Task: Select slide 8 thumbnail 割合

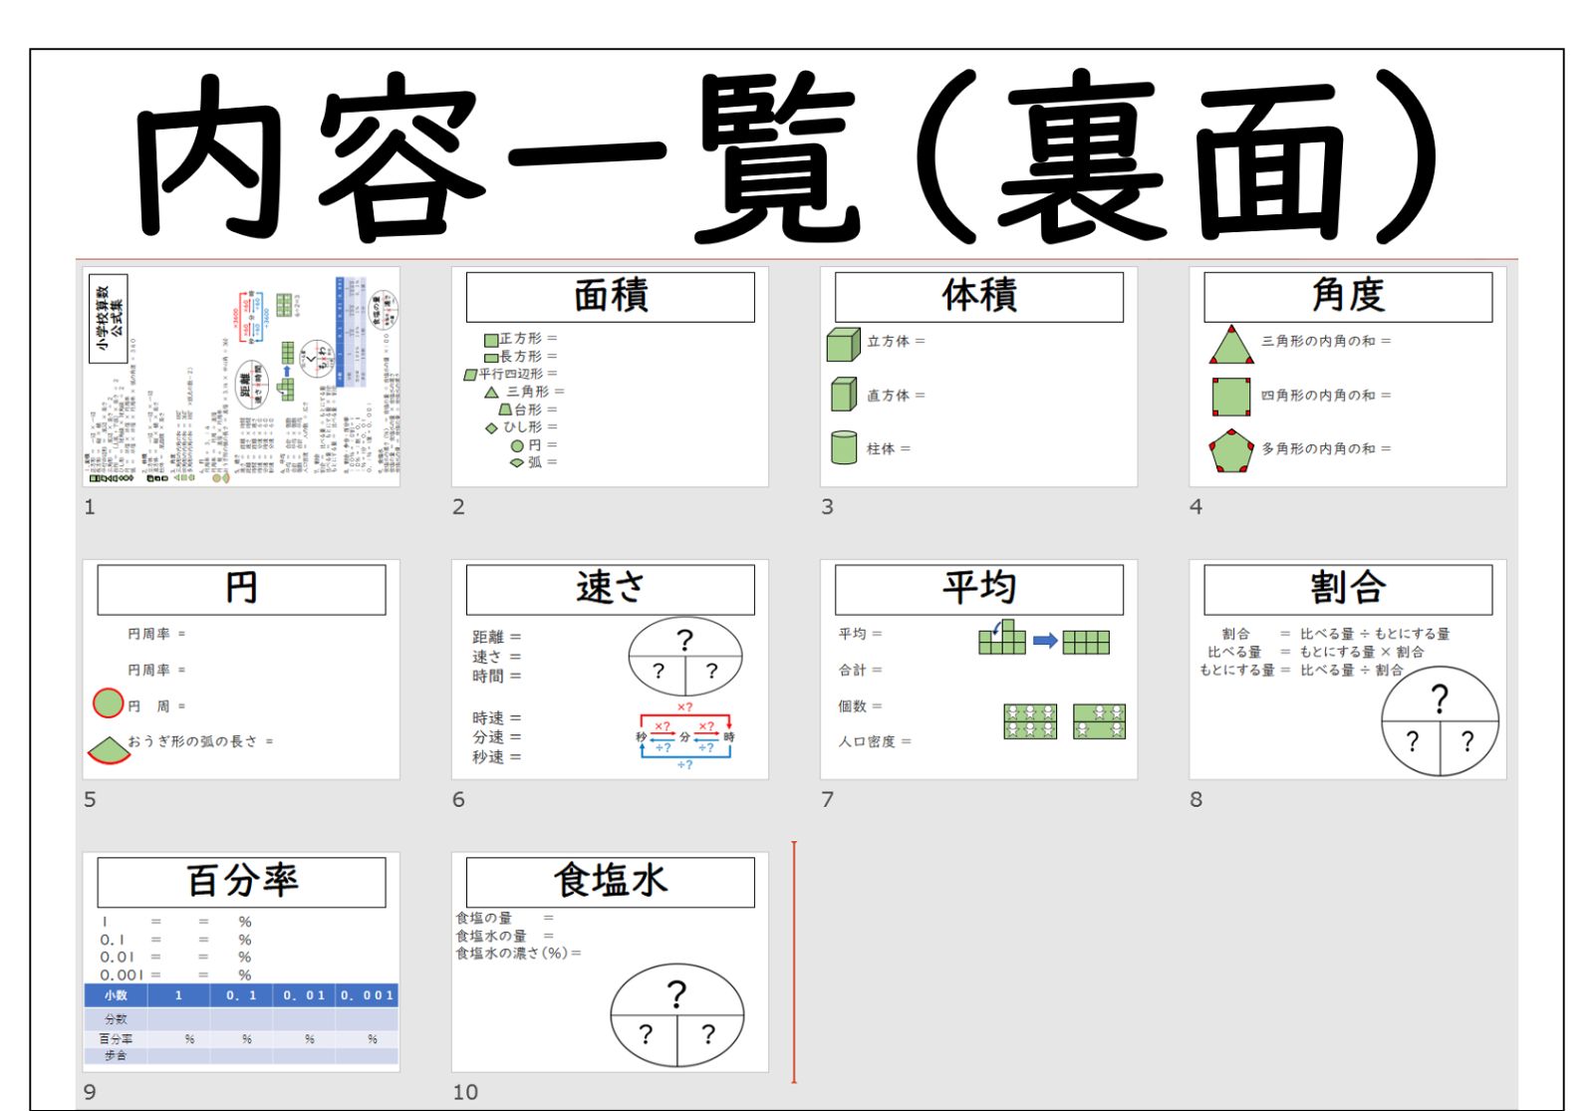Action: coord(1348,670)
